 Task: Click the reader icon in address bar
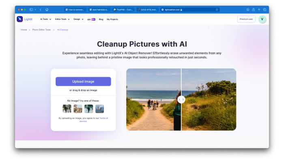(x=217, y=10)
